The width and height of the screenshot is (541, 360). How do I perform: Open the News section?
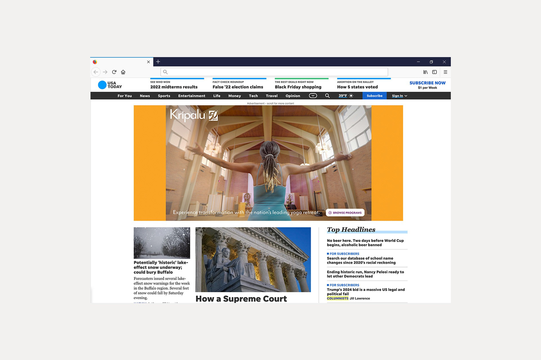click(x=145, y=96)
